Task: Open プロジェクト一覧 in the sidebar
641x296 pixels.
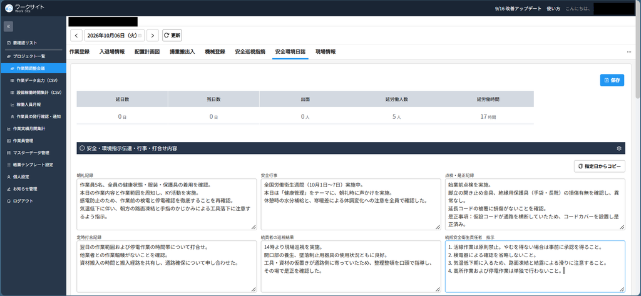Action: pos(33,56)
